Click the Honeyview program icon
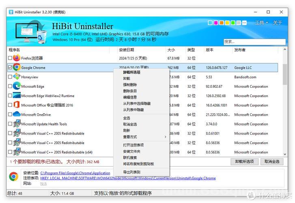This screenshot has height=203, width=295. click(x=17, y=77)
